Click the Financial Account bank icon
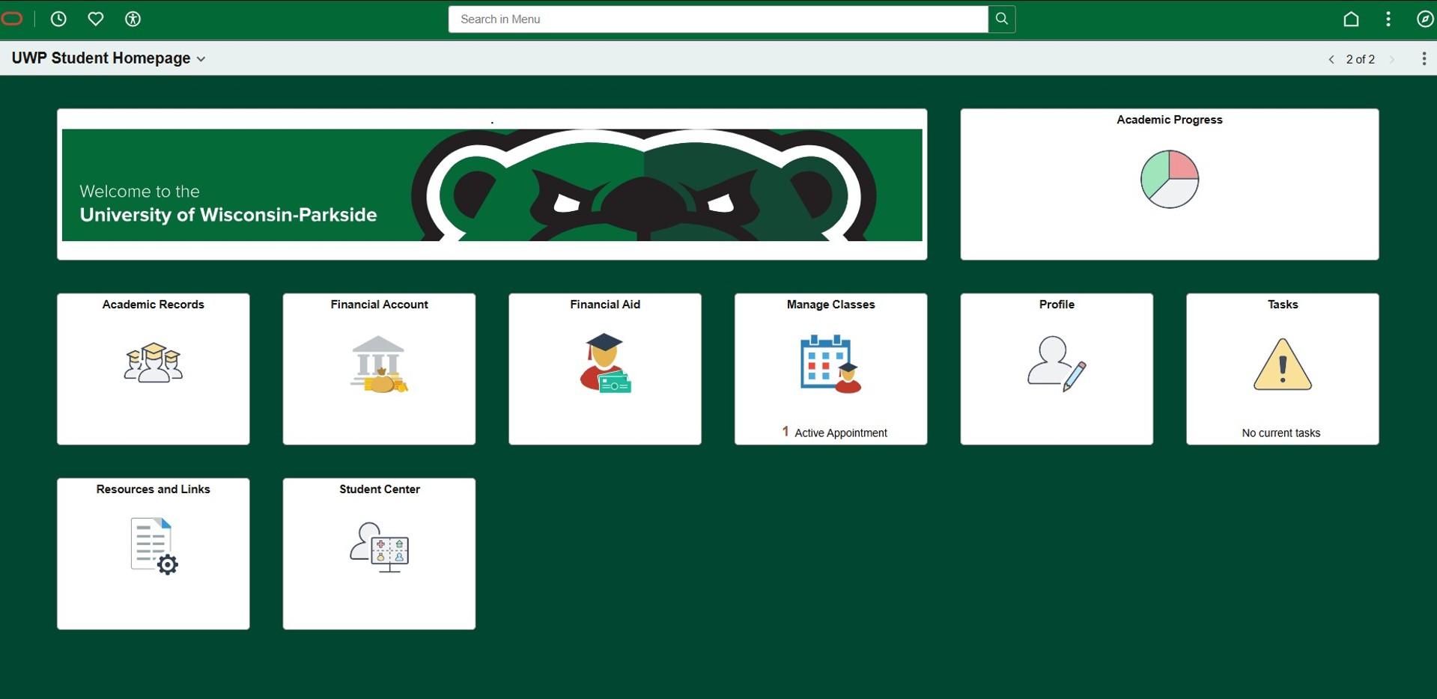Viewport: 1437px width, 699px height. pos(379,364)
